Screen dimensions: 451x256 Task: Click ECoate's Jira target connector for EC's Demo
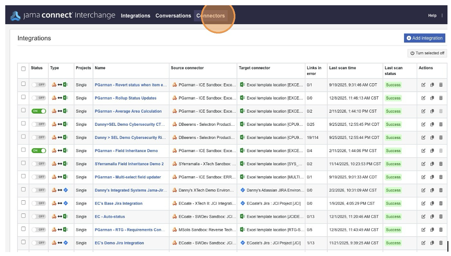[x=270, y=243]
